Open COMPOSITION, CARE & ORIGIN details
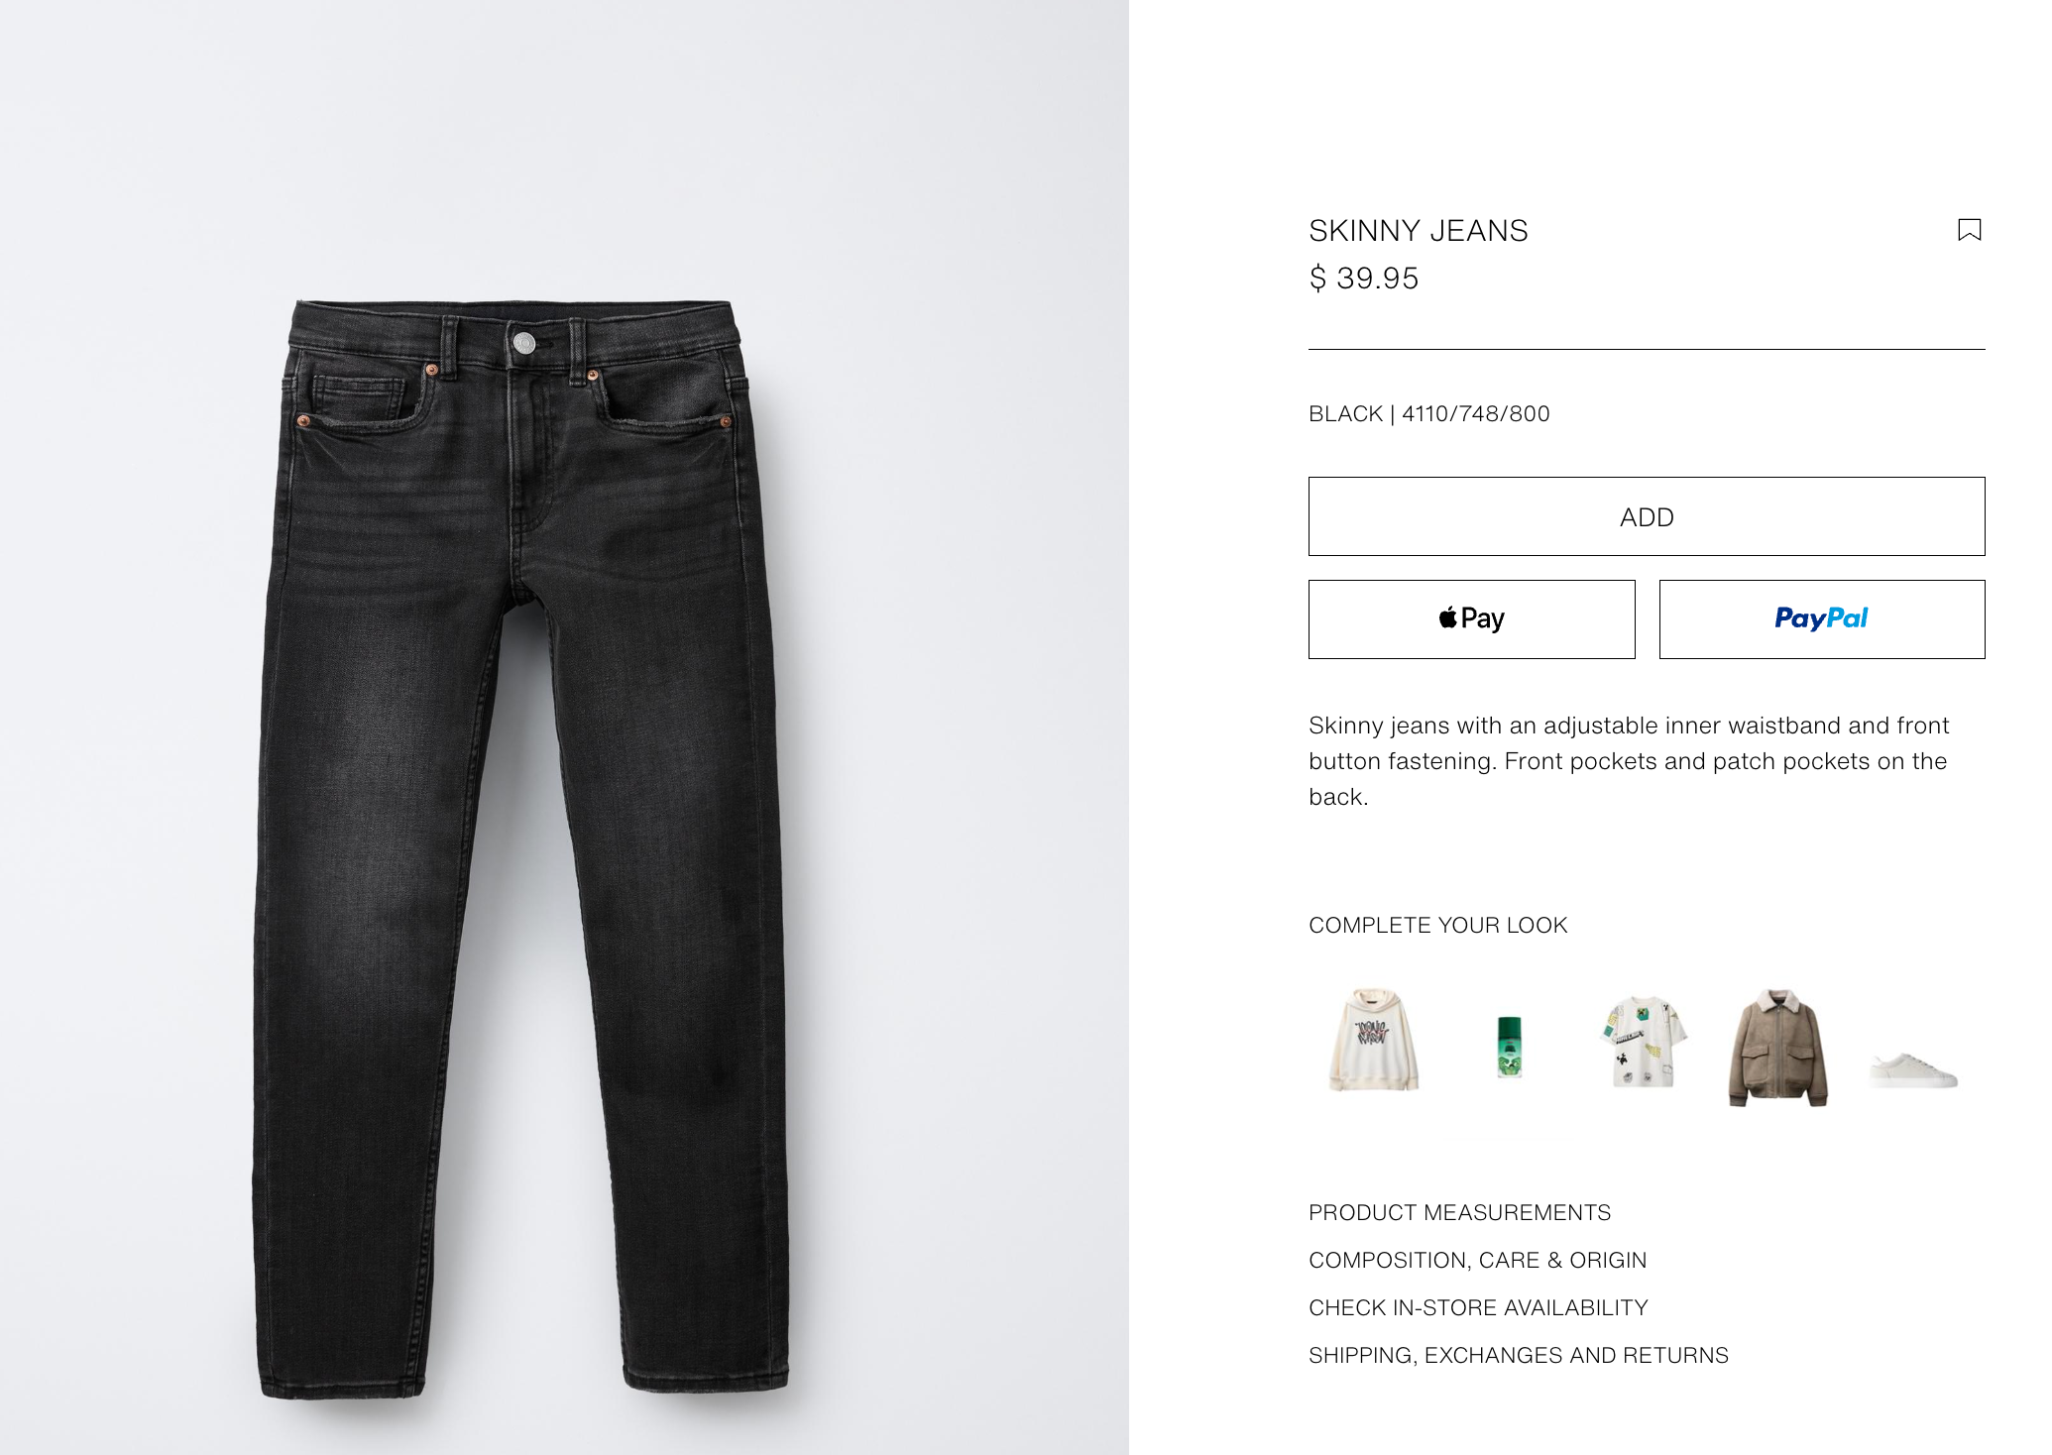 pyautogui.click(x=1477, y=1260)
